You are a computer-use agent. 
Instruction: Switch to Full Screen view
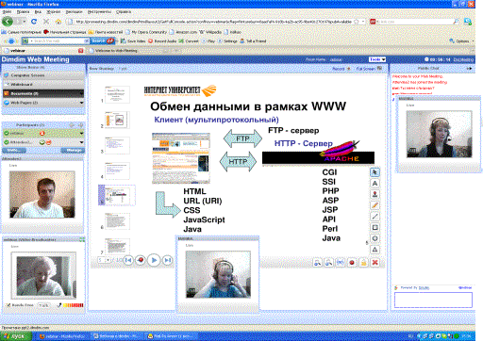[x=369, y=69]
